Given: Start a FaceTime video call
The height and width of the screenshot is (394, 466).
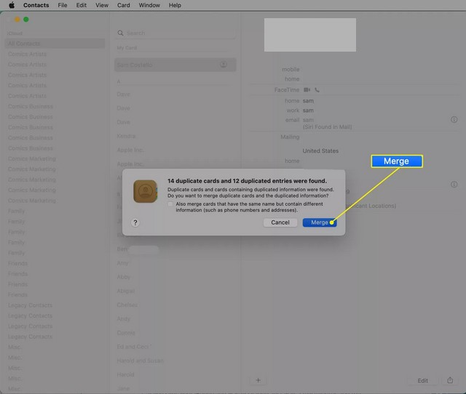Looking at the screenshot, I should pyautogui.click(x=307, y=89).
